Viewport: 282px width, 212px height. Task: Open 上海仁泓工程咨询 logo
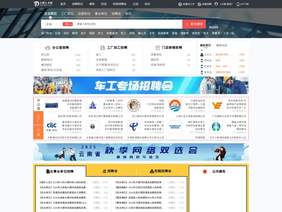175,106
